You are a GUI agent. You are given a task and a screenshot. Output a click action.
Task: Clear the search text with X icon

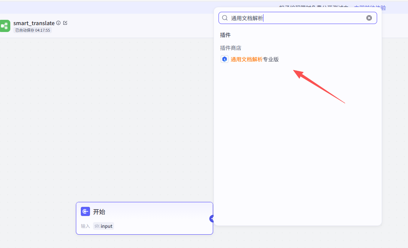tap(369, 18)
